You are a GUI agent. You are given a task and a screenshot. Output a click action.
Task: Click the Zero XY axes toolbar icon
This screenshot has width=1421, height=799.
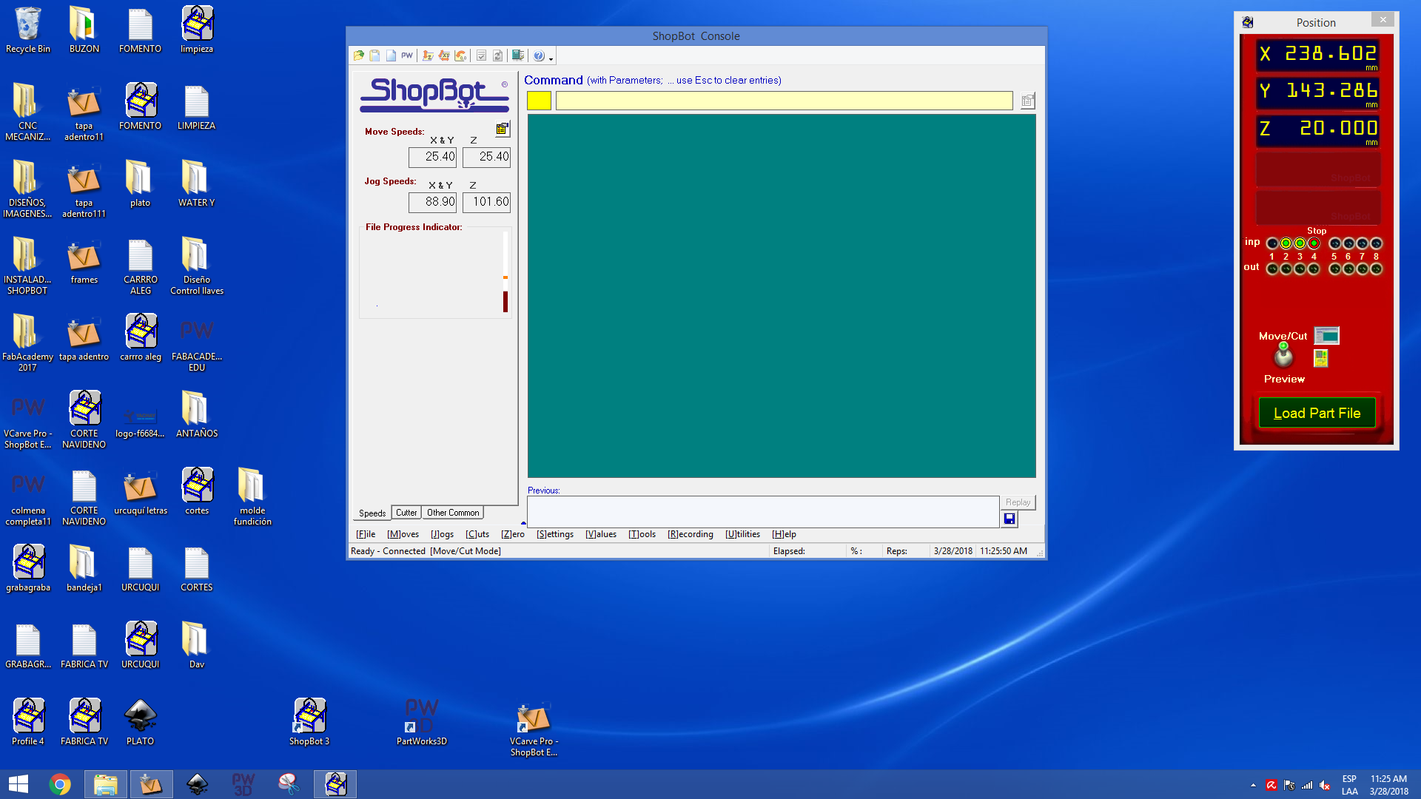coord(444,55)
